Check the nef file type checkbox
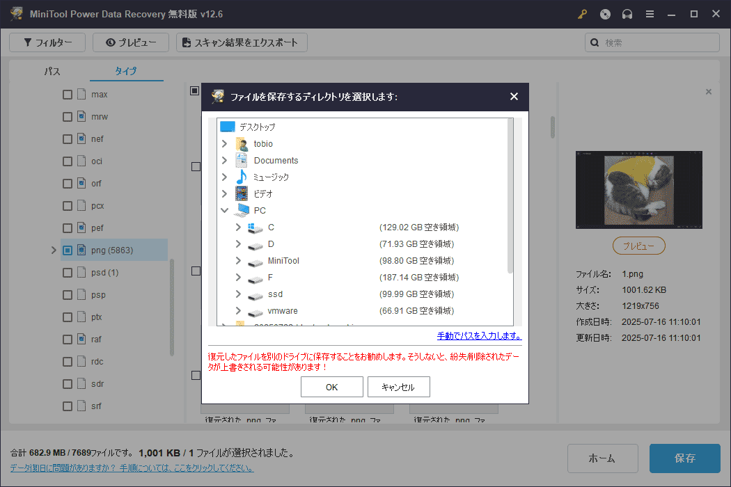Viewport: 731px width, 487px height. 68,139
